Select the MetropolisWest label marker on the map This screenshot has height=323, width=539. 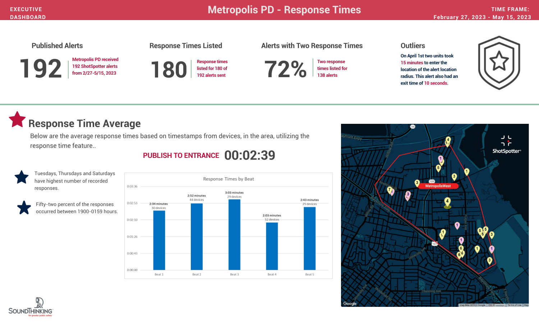(438, 186)
